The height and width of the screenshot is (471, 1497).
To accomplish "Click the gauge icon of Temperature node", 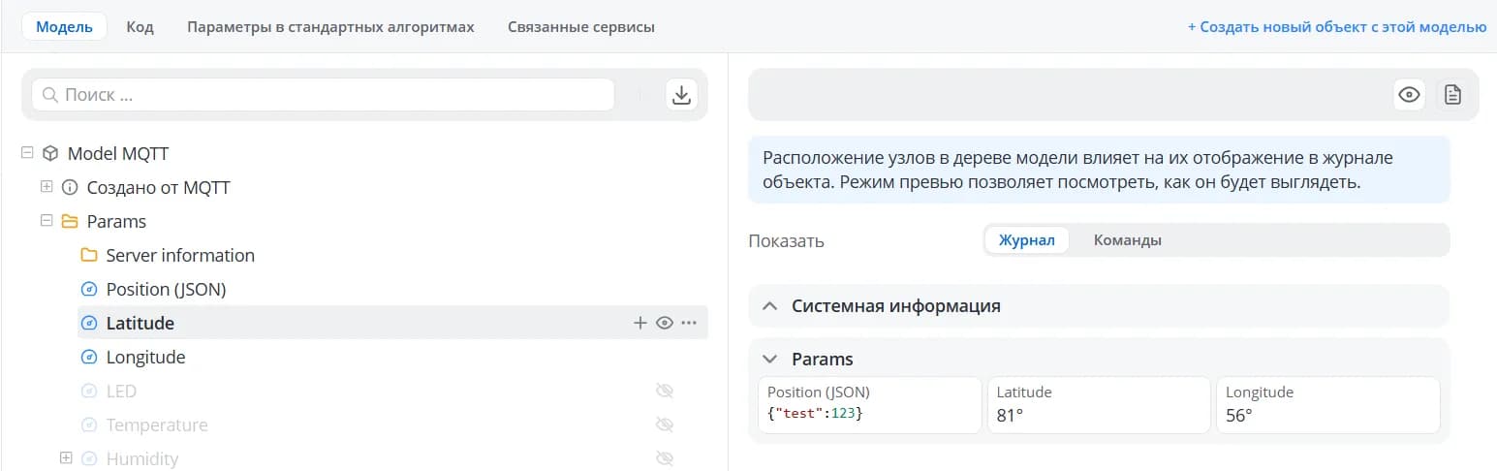I will (x=89, y=424).
